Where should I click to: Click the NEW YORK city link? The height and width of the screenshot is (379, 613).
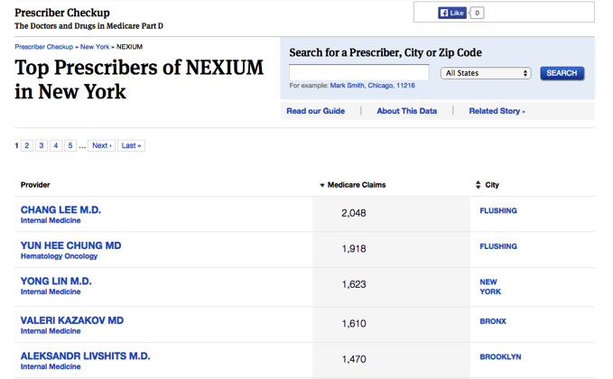tap(490, 287)
